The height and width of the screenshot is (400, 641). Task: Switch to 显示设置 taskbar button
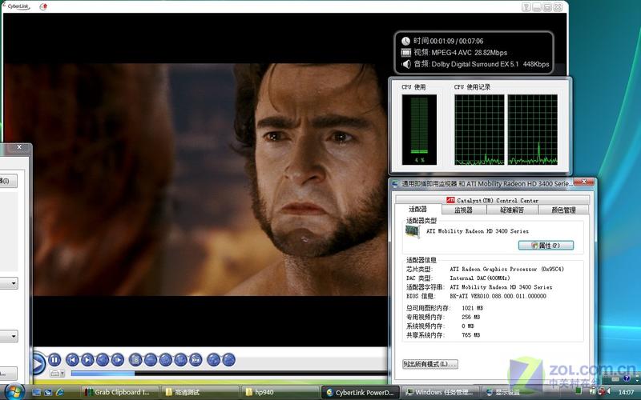tap(520, 392)
